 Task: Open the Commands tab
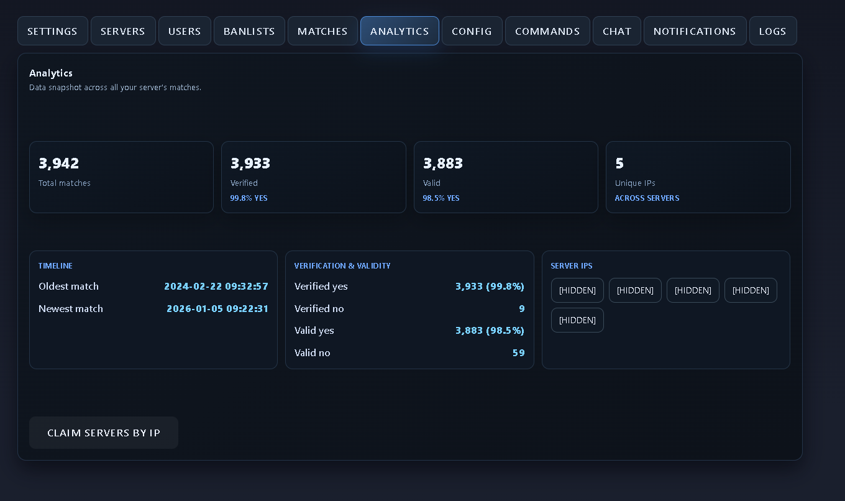click(547, 31)
